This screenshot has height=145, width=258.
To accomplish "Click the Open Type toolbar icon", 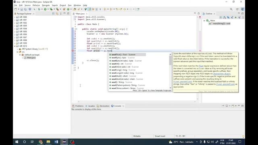I will coord(75,9).
